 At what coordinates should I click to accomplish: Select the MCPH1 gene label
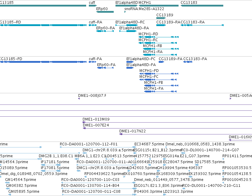coord(145,3)
